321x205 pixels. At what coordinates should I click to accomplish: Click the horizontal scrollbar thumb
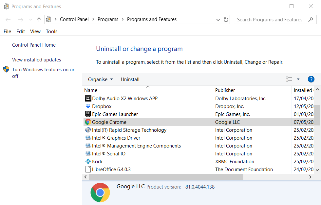pyautogui.click(x=166, y=177)
